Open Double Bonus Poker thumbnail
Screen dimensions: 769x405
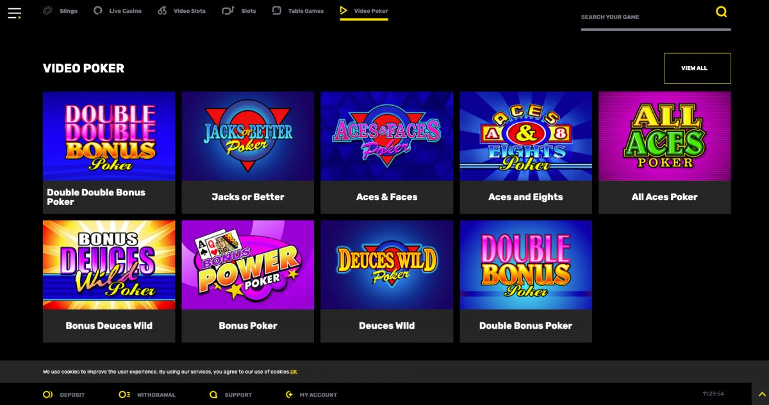point(526,265)
